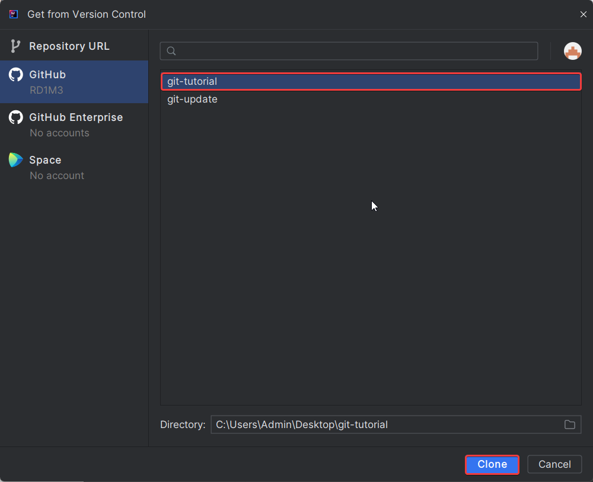Click the Cancel button
Viewport: 593px width, 482px height.
[x=554, y=464]
